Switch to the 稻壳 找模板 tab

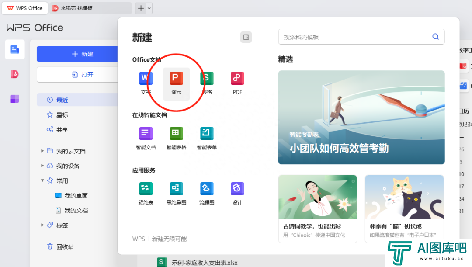90,8
